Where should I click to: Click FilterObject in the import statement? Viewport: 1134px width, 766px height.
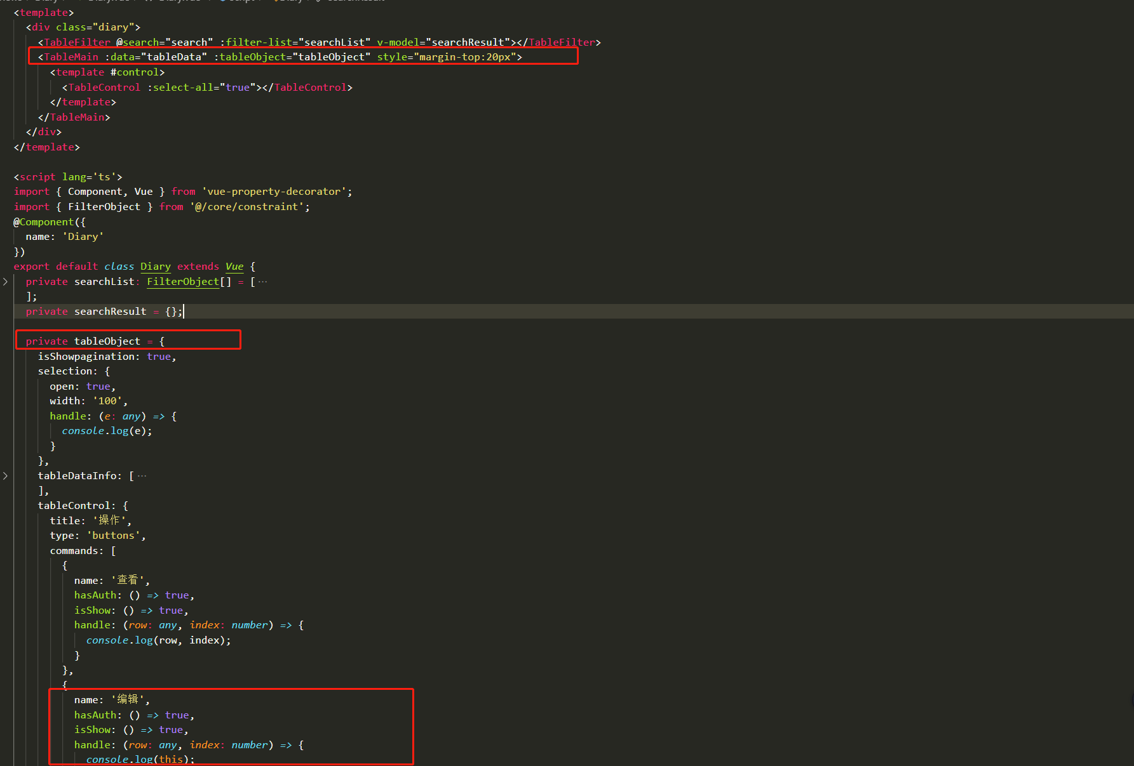(104, 207)
